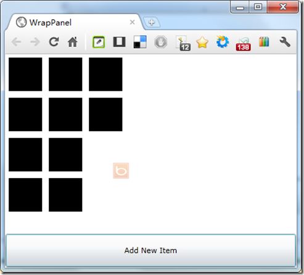Minimize the browser window
304x275 pixels.
pyautogui.click(x=240, y=7)
